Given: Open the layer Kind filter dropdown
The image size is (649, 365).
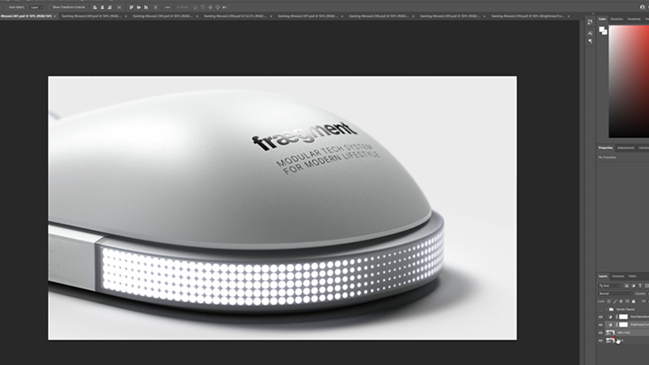Looking at the screenshot, I should pyautogui.click(x=609, y=286).
